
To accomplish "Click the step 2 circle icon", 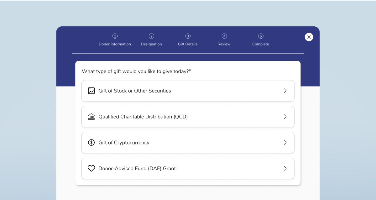I will coord(151,36).
